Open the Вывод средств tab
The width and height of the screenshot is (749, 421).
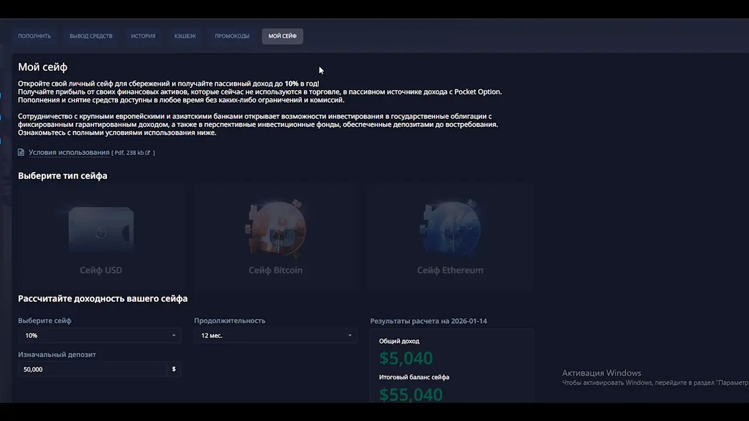point(91,36)
